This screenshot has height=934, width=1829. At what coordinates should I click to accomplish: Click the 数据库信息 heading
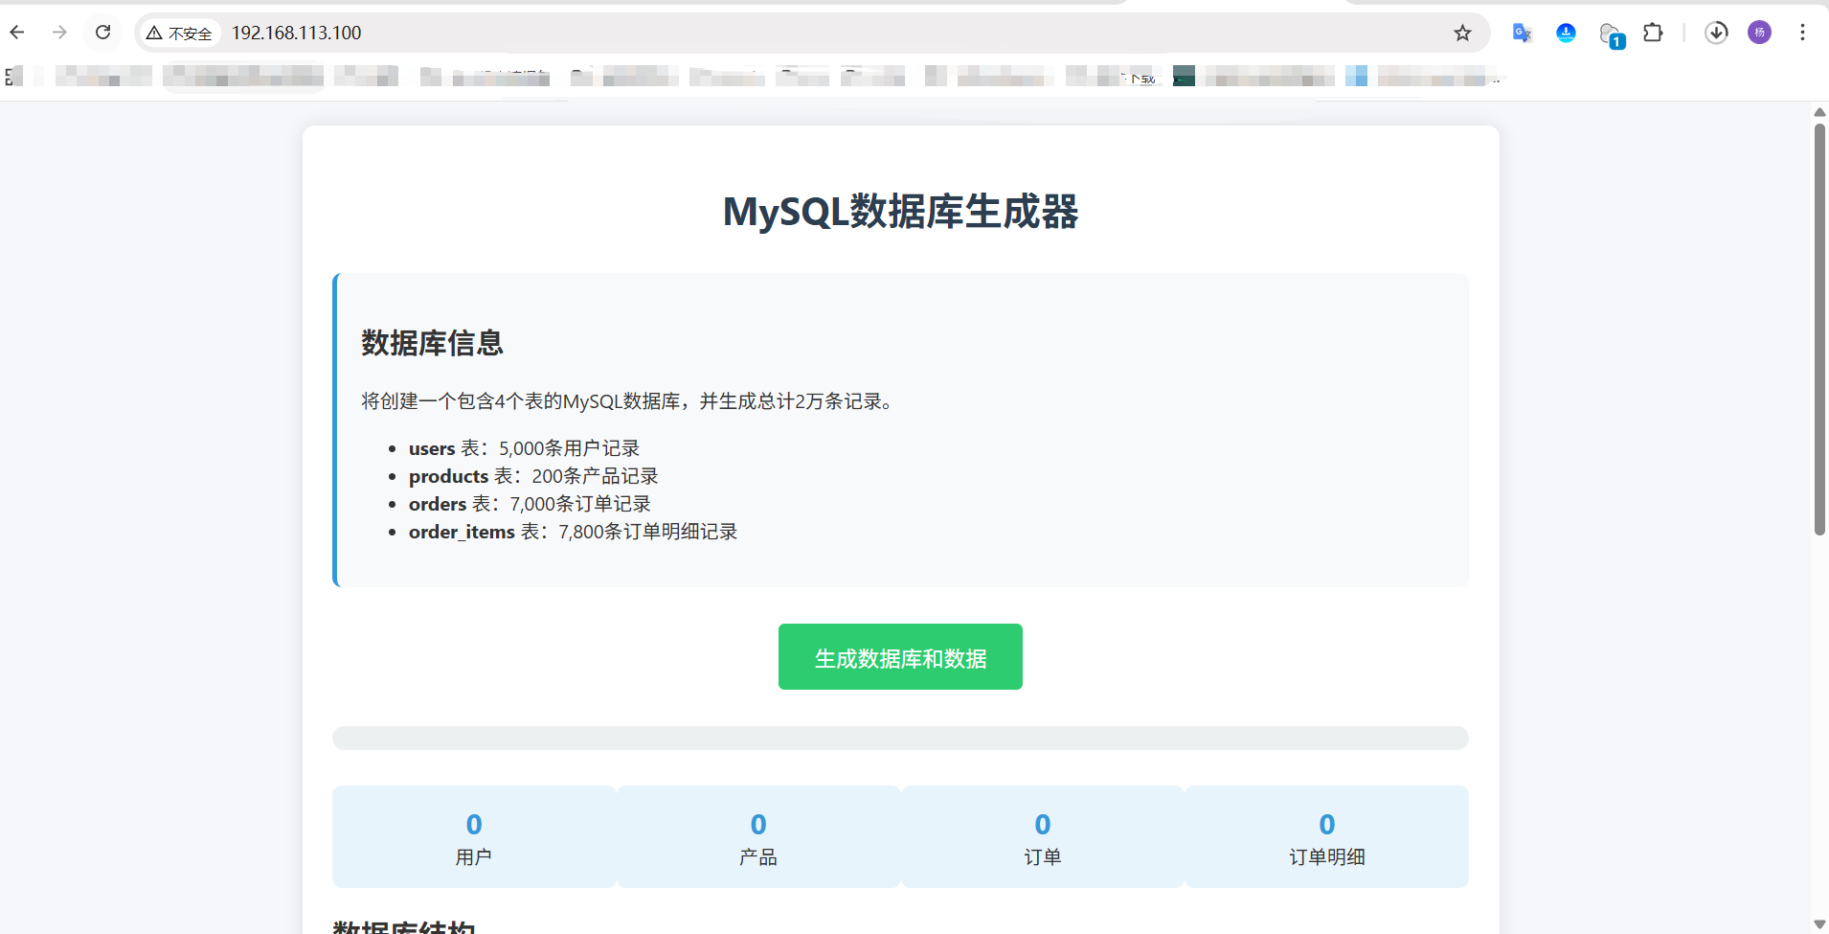pyautogui.click(x=432, y=343)
